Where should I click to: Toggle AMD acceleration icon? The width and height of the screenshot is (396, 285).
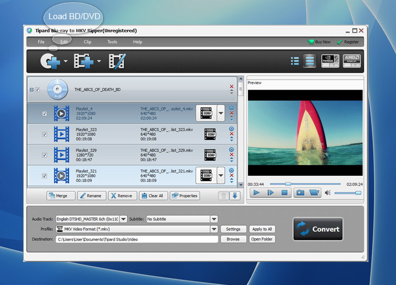click(x=351, y=61)
